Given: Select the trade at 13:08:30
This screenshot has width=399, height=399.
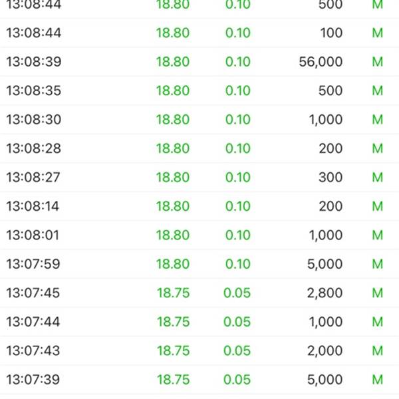Looking at the screenshot, I should coord(199,119).
